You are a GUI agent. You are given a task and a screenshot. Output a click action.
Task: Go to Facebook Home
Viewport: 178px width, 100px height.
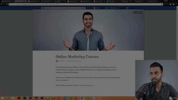pyautogui.click(x=107, y=8)
